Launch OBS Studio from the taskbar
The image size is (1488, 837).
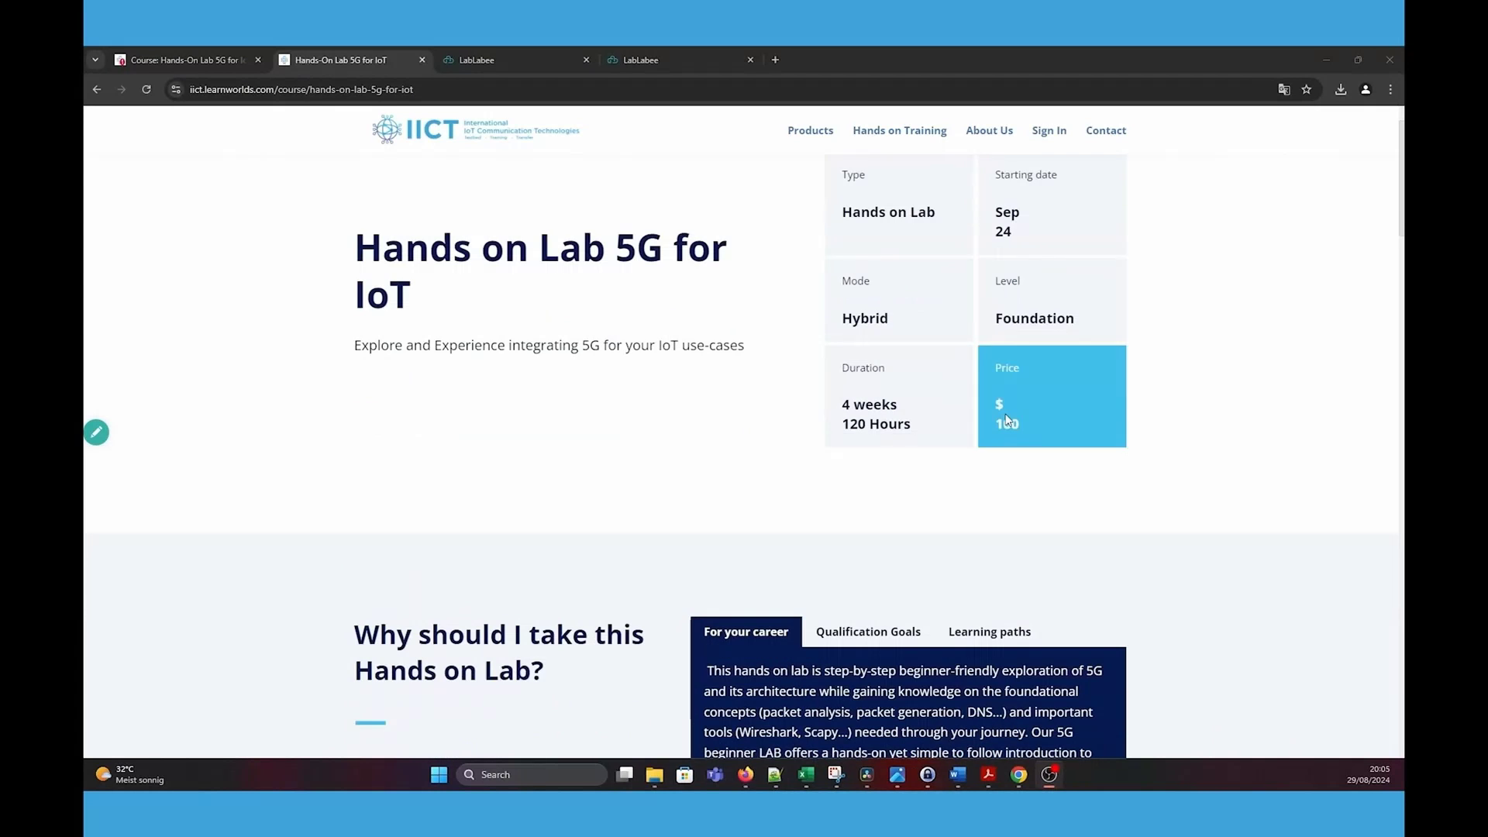[x=1049, y=775]
